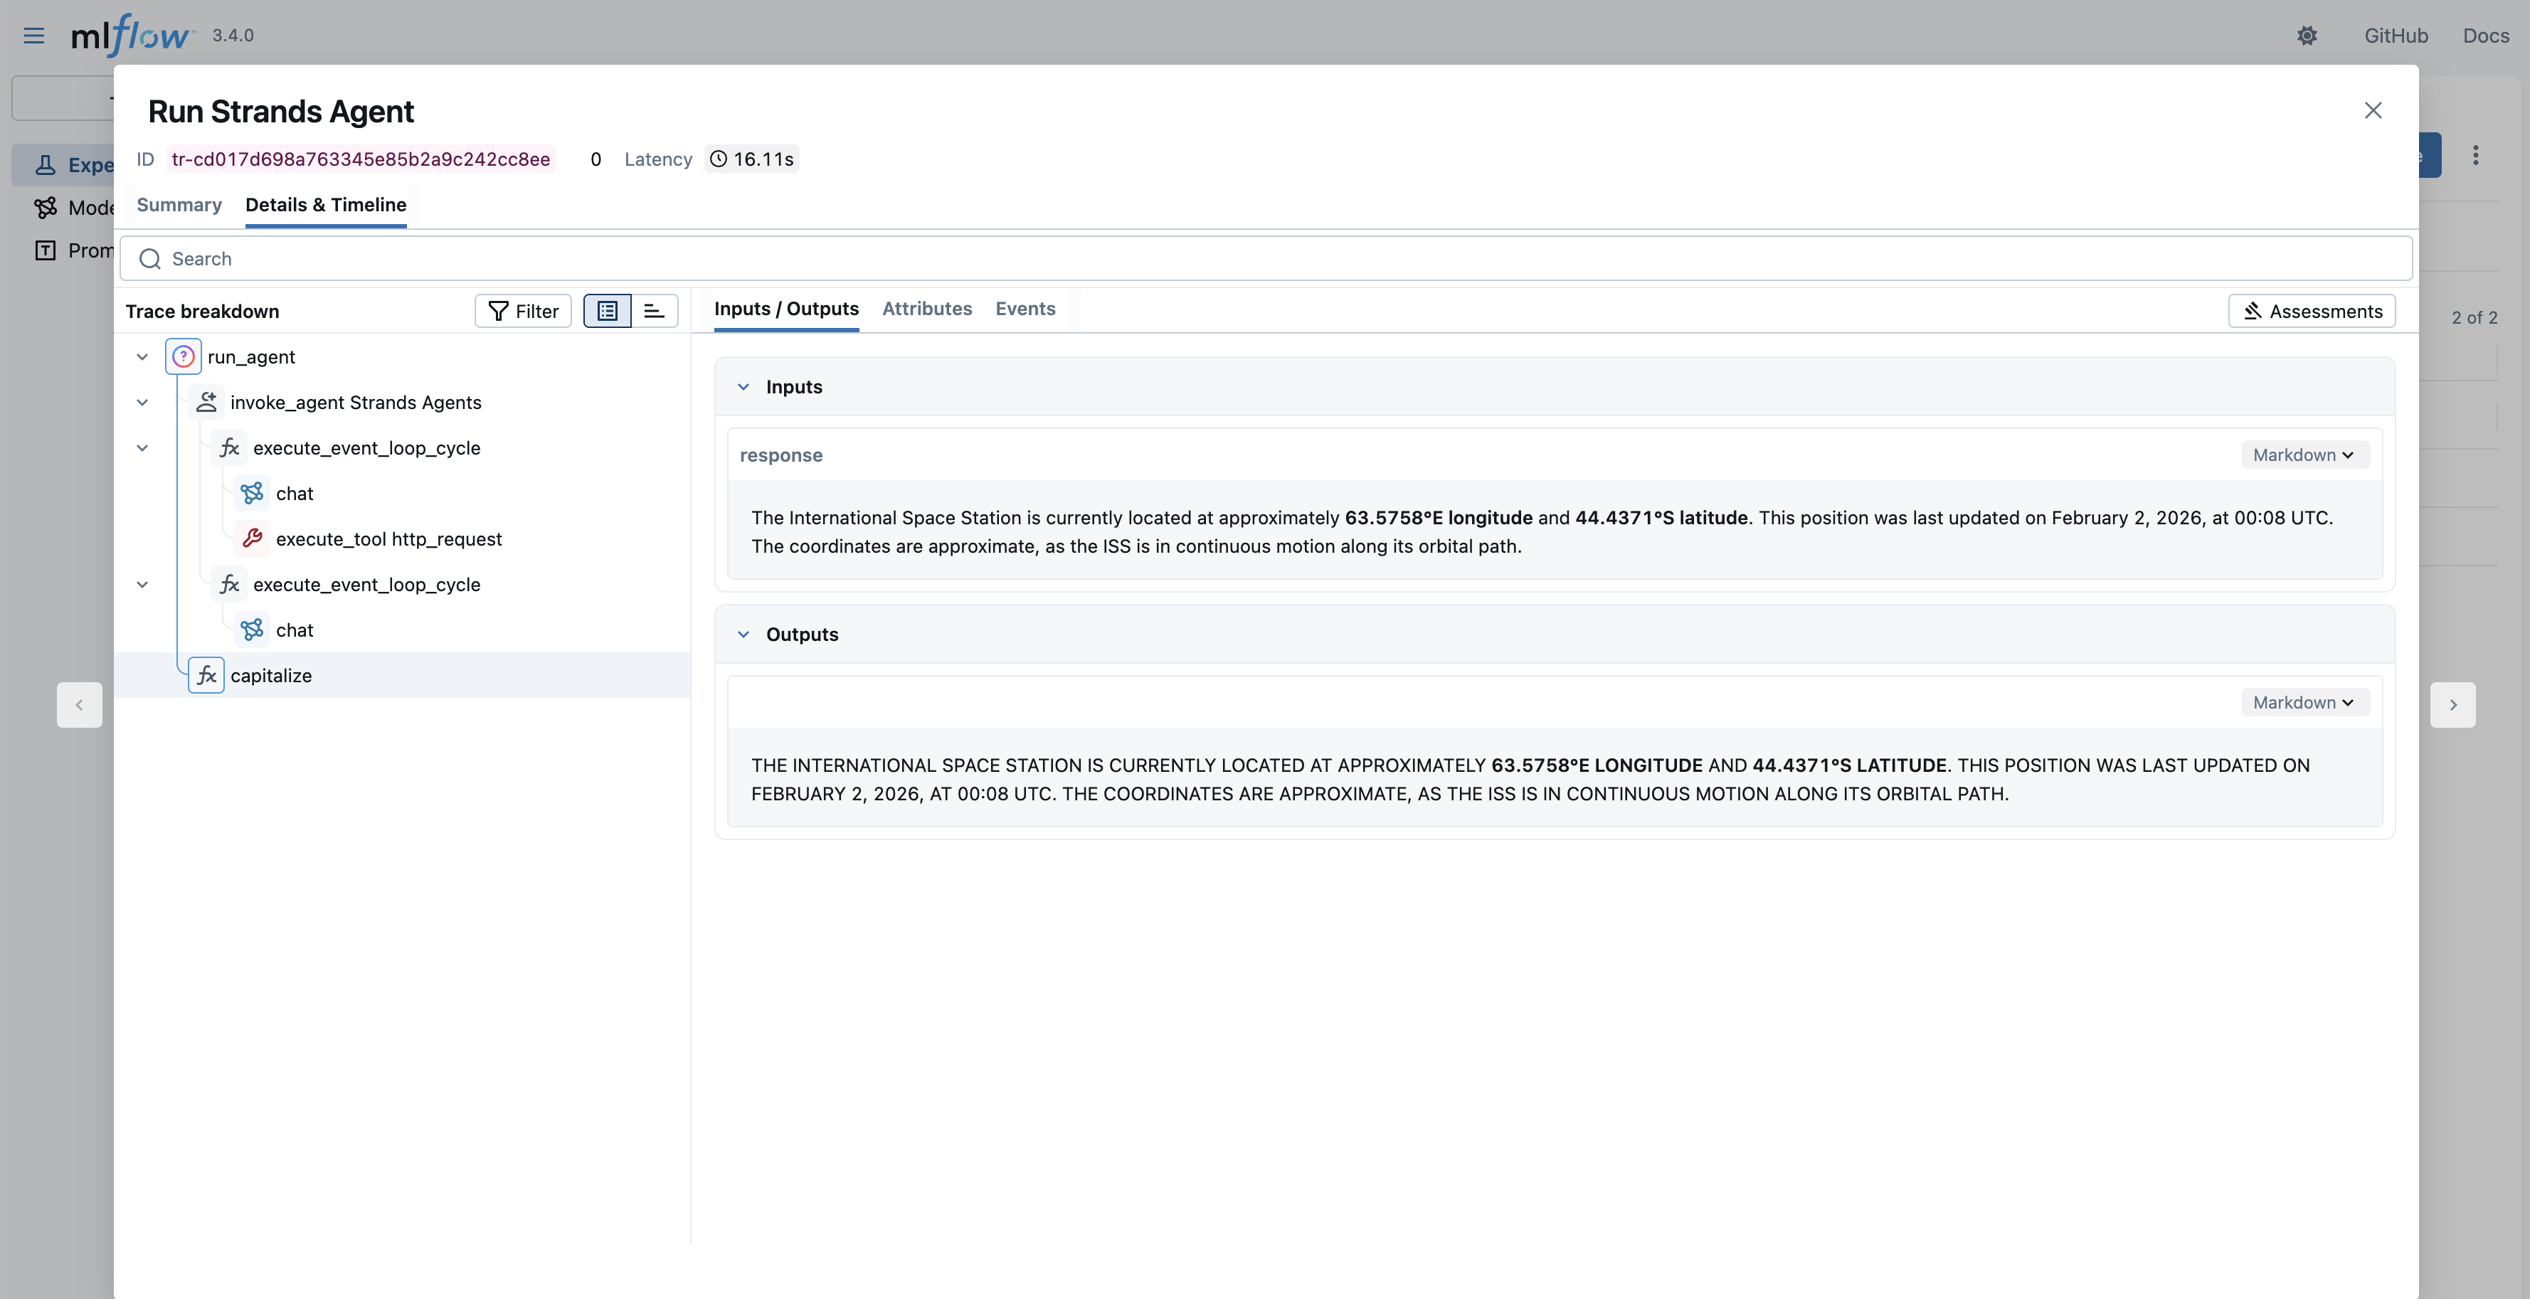Select the chat LLM node icon
2530x1299 pixels.
tap(253, 493)
